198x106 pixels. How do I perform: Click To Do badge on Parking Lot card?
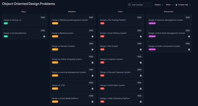[43, 17]
